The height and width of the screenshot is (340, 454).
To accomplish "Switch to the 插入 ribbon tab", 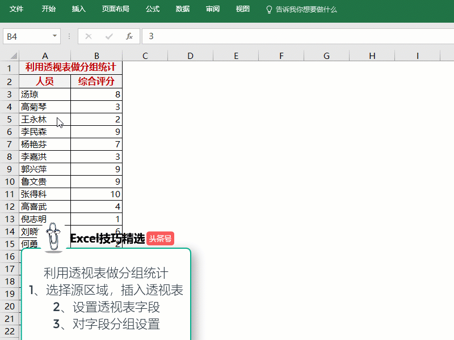I will point(79,9).
